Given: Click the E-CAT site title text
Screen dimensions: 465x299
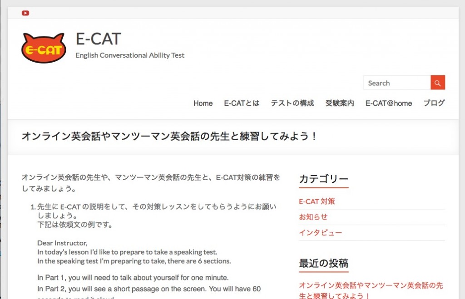Looking at the screenshot, I should click(x=98, y=39).
